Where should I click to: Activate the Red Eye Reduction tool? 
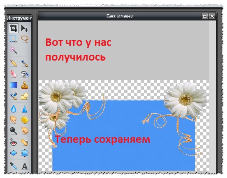[x=14, y=142]
